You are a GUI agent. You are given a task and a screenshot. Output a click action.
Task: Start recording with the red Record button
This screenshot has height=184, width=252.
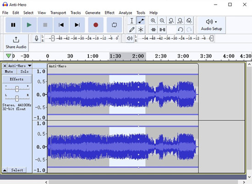click(x=96, y=25)
